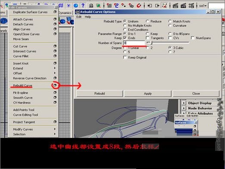Viewport: 225px width, 169px height.
Task: Choose Curve Editing Tool menu item
Action: click(x=25, y=115)
